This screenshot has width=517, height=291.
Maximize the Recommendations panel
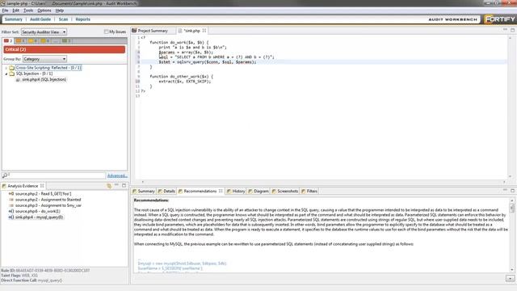point(512,191)
